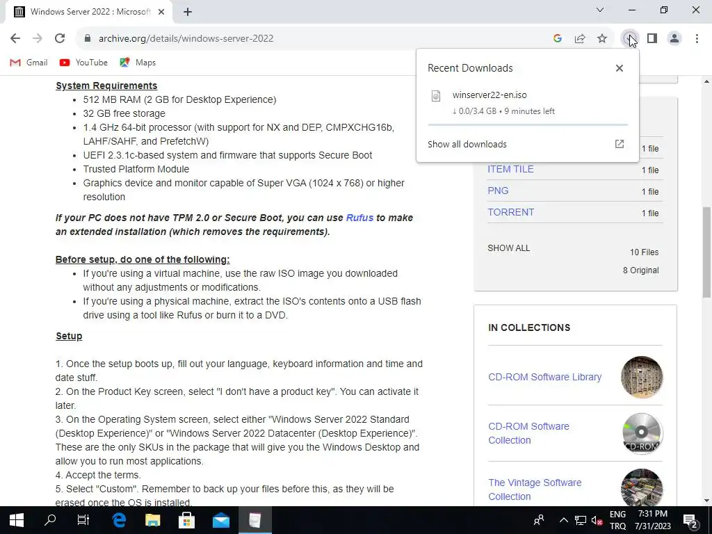Follow the Rufus link
The height and width of the screenshot is (534, 712).
[359, 218]
